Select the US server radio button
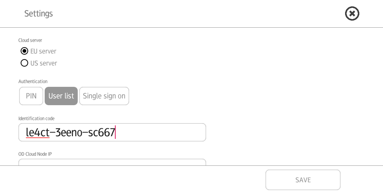The image size is (383, 192). click(x=24, y=63)
